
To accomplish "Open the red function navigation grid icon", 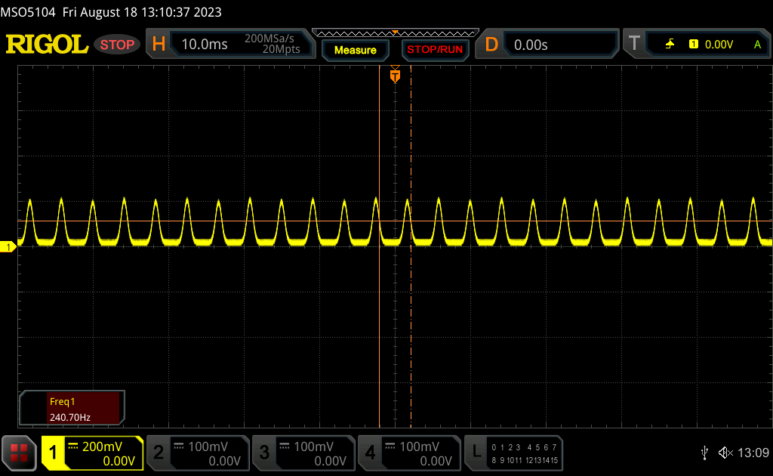I will click(x=19, y=453).
